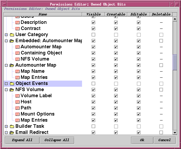
Task: Enable Deletable checkbox for NFS Volume folder
Action: pyautogui.click(x=161, y=90)
